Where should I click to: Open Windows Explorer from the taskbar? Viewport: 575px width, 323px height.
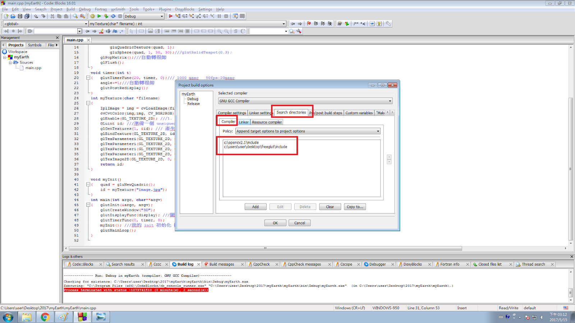coord(27,317)
